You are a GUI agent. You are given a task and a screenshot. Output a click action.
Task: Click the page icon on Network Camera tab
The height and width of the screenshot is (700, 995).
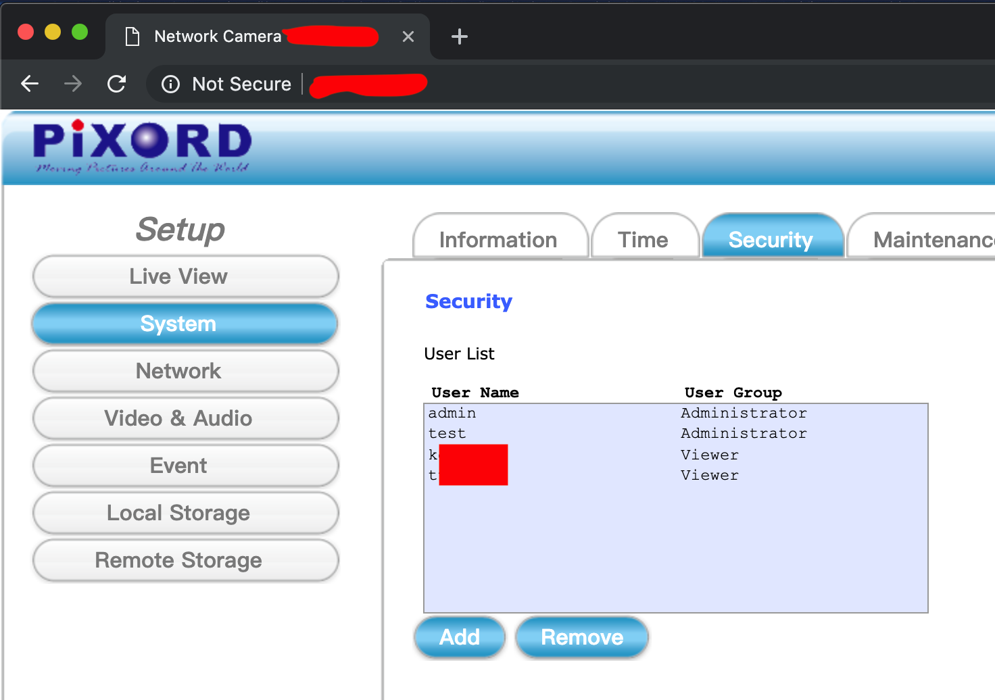(x=132, y=36)
